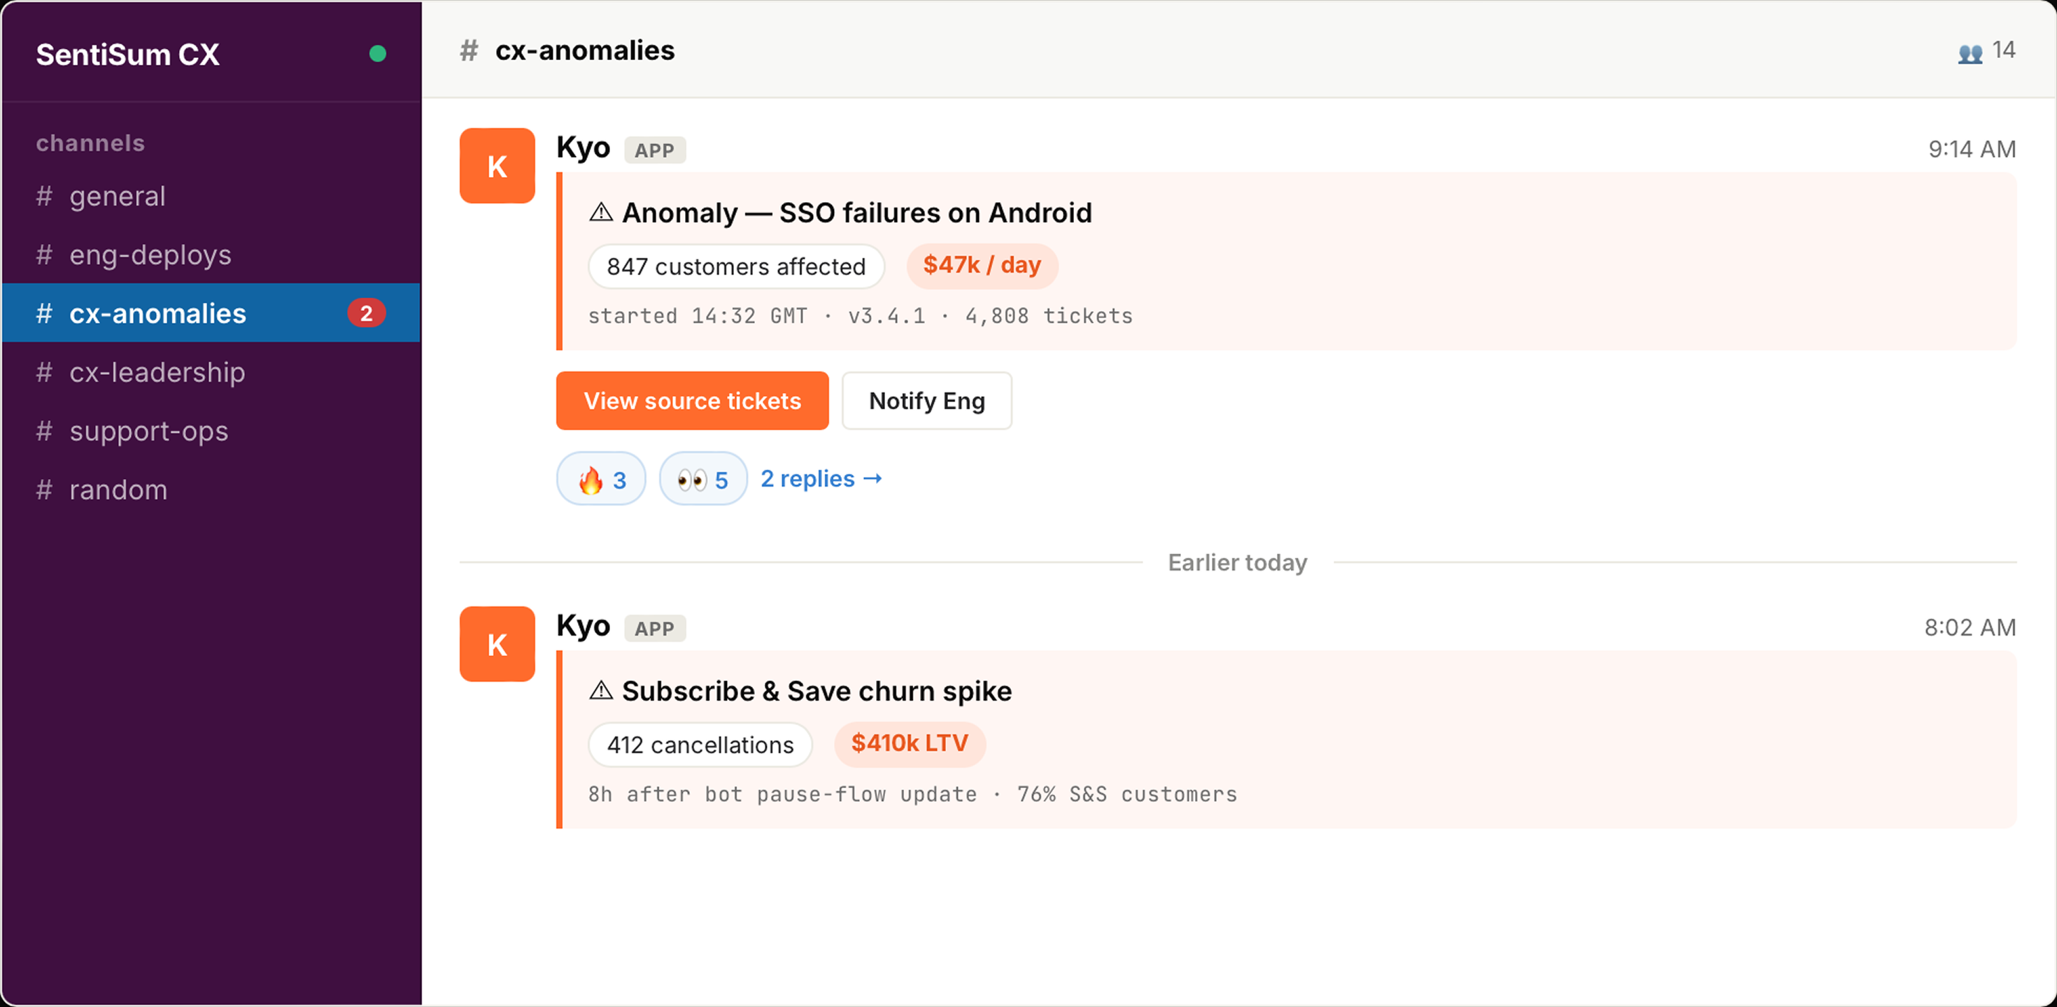Click the hash icon in the channel header
Viewport: 2057px width, 1007px height.
(x=469, y=50)
